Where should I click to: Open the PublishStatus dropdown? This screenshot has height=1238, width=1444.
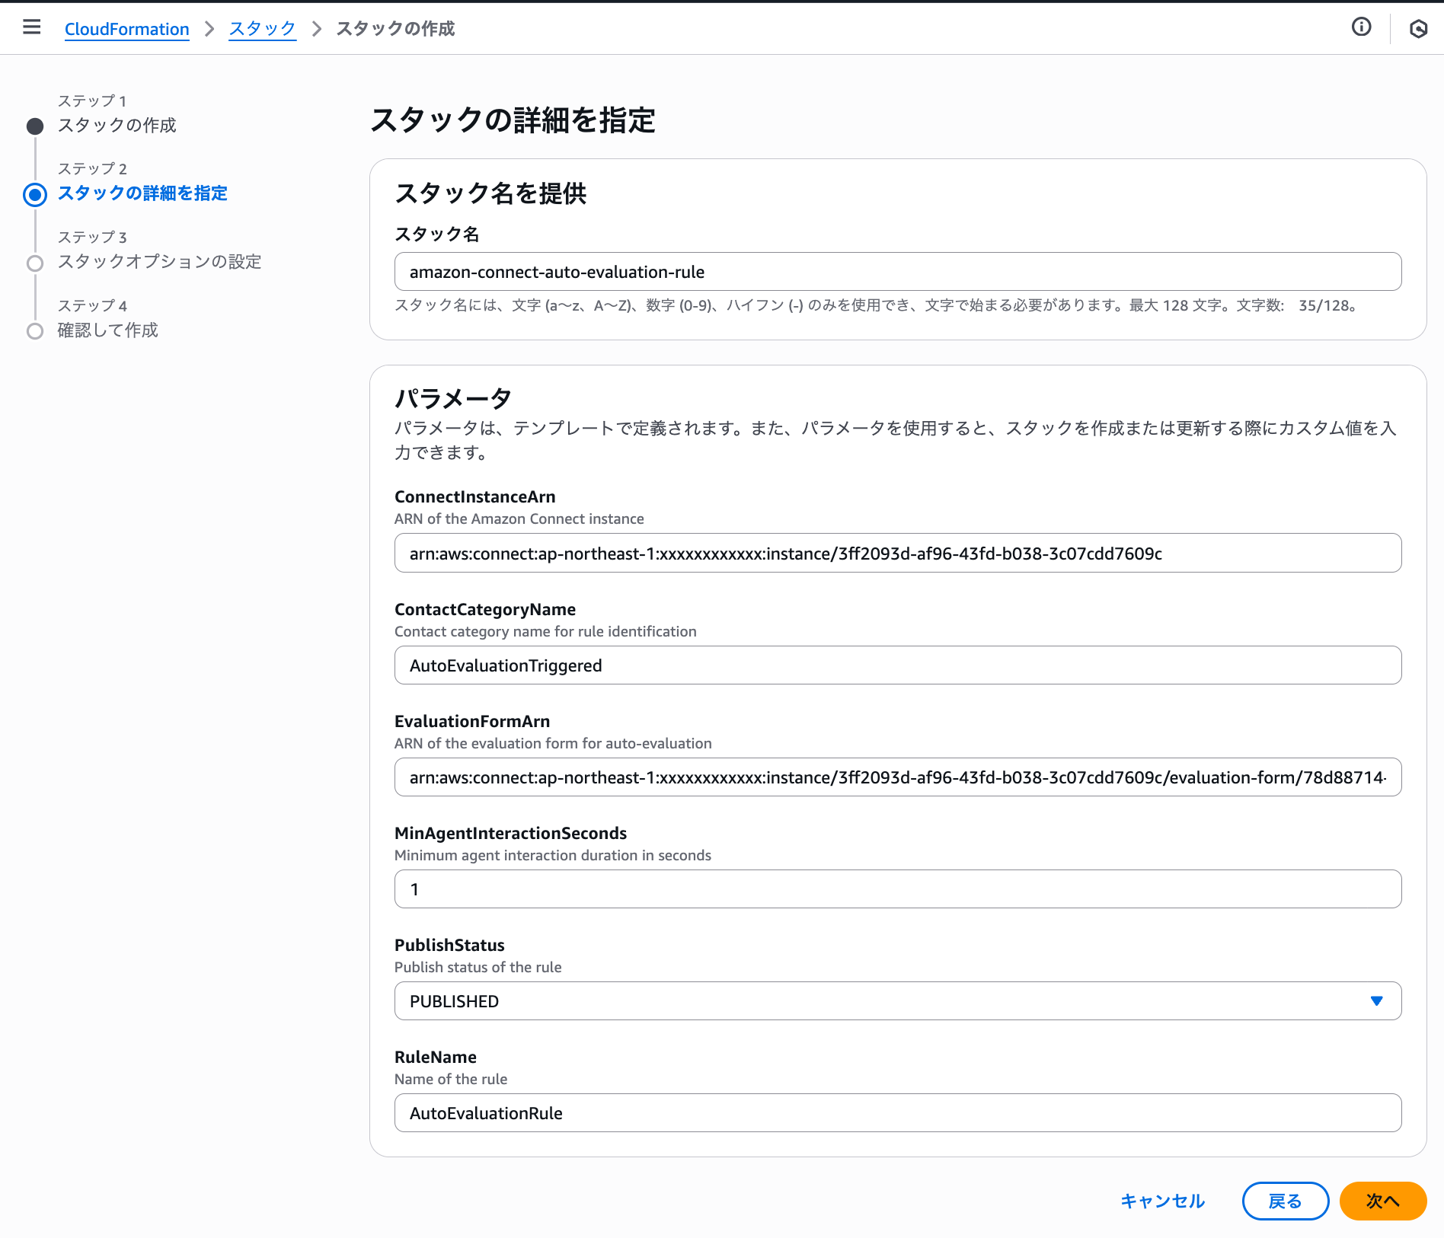pyautogui.click(x=898, y=1001)
